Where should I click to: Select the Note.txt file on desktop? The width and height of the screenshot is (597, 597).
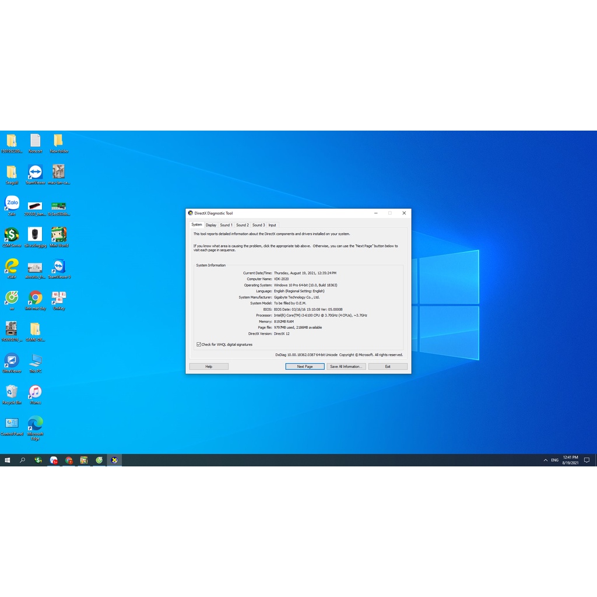(x=35, y=141)
